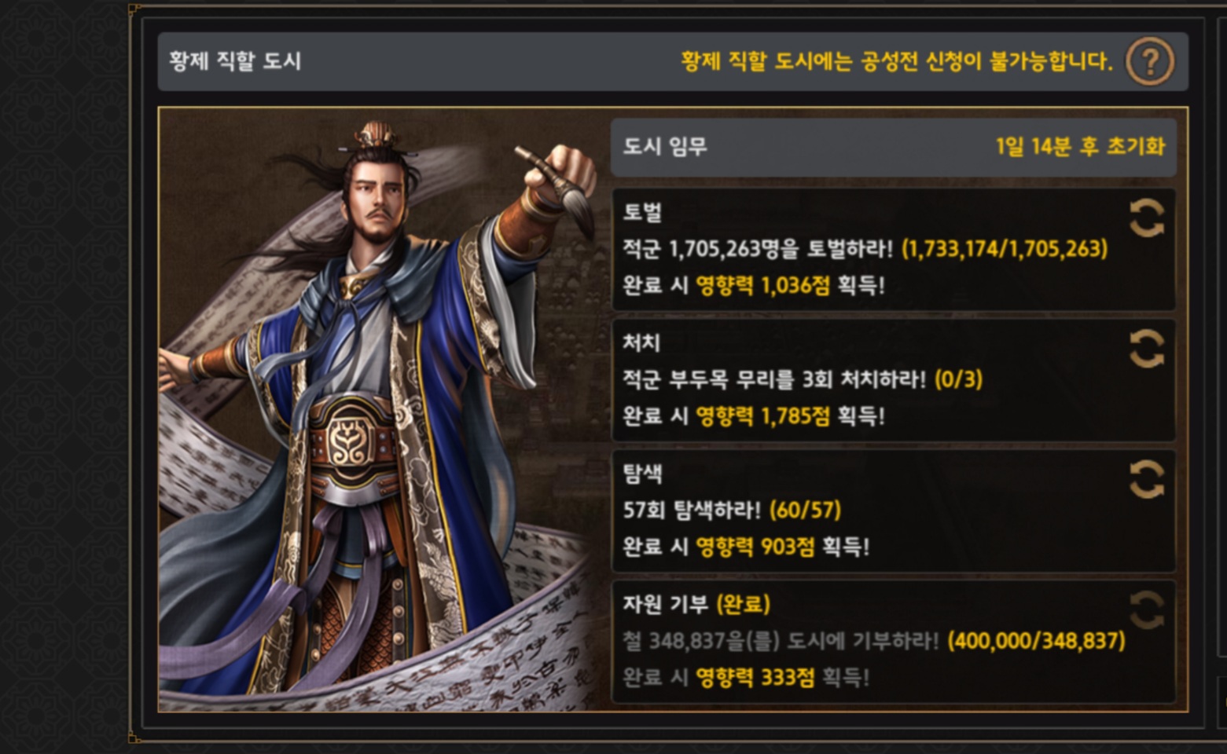Open the help question mark icon
The height and width of the screenshot is (754, 1227).
tap(1149, 61)
